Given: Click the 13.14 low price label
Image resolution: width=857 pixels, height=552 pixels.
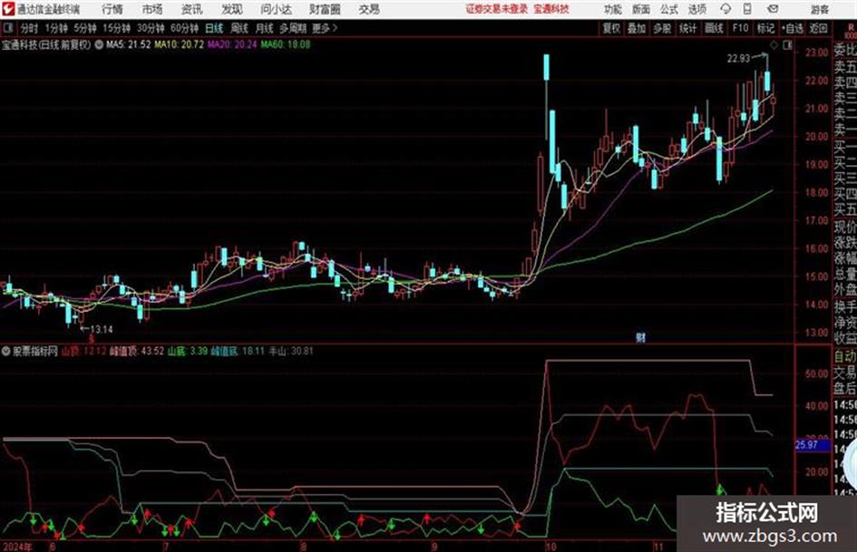Looking at the screenshot, I should (101, 329).
